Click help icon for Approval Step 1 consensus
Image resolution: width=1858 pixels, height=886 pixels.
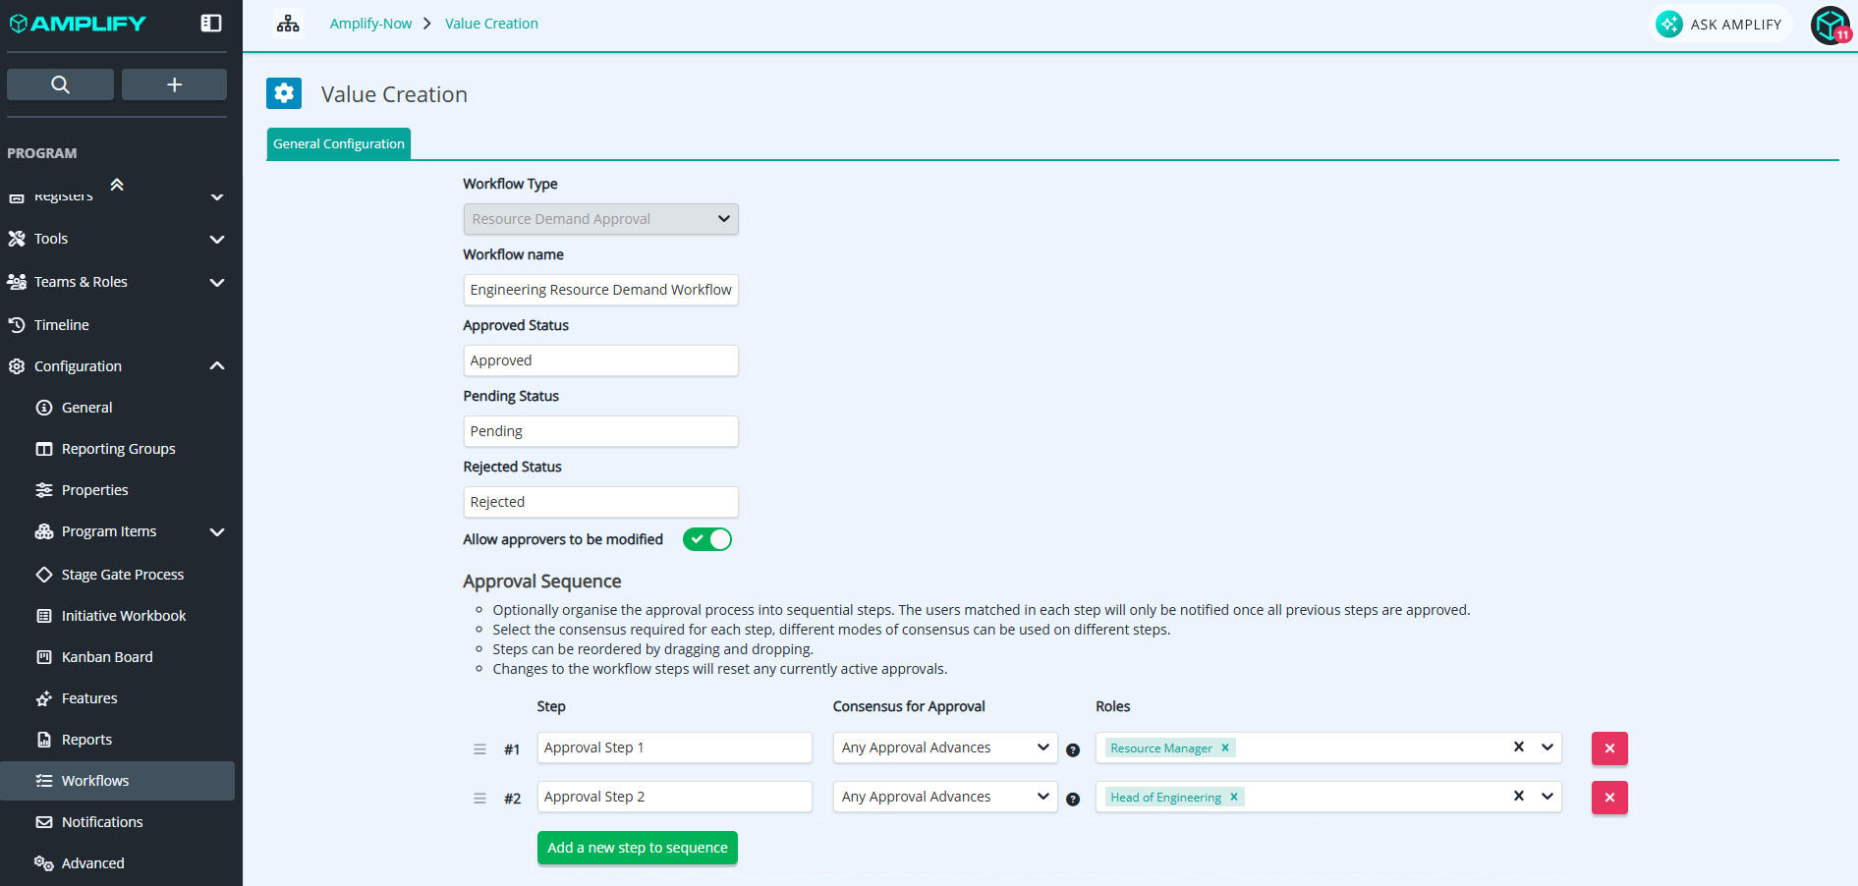coord(1073,749)
